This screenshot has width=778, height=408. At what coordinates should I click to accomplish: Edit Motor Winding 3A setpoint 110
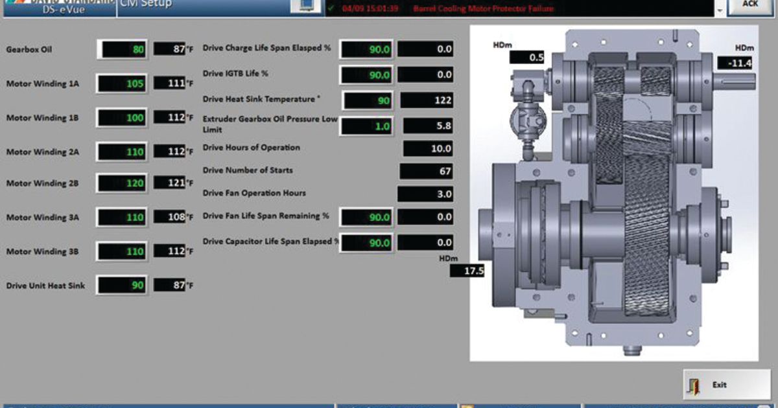[x=123, y=218]
